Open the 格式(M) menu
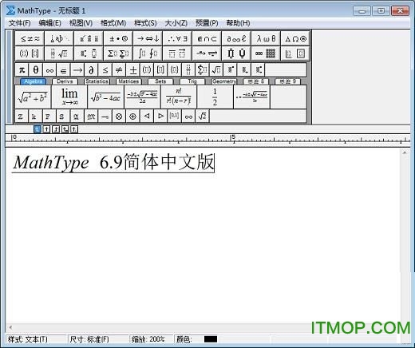The image size is (415, 348). [113, 23]
